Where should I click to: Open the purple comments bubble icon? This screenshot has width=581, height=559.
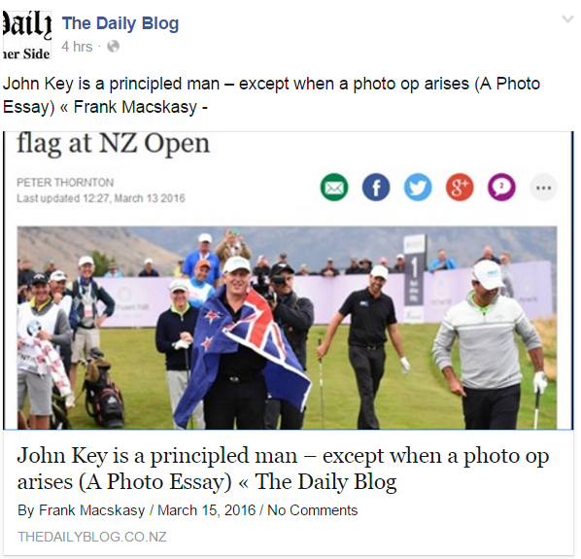501,188
